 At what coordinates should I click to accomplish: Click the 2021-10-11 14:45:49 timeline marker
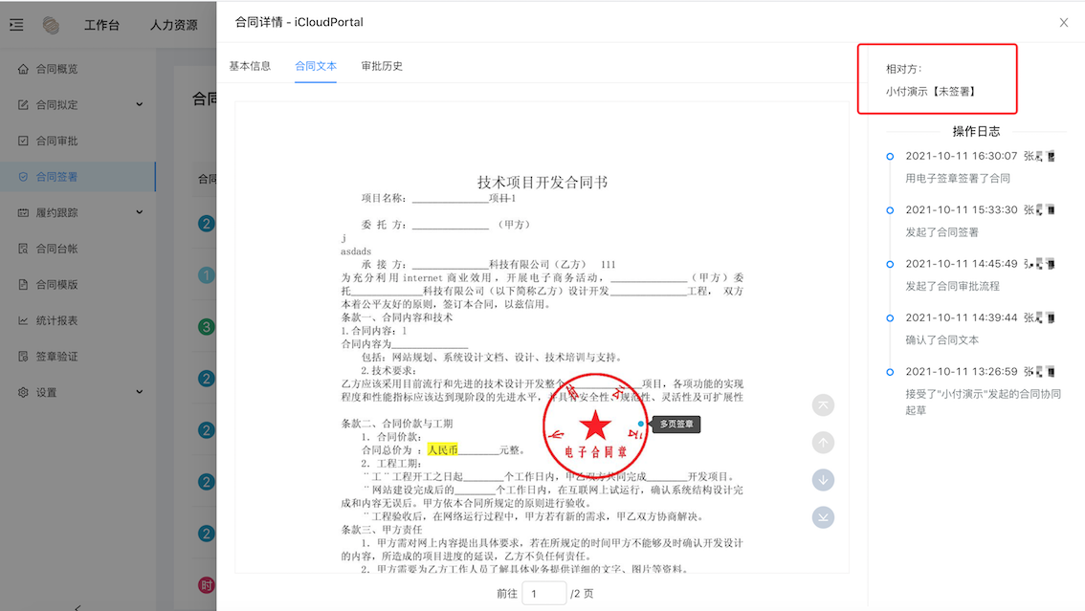click(890, 264)
